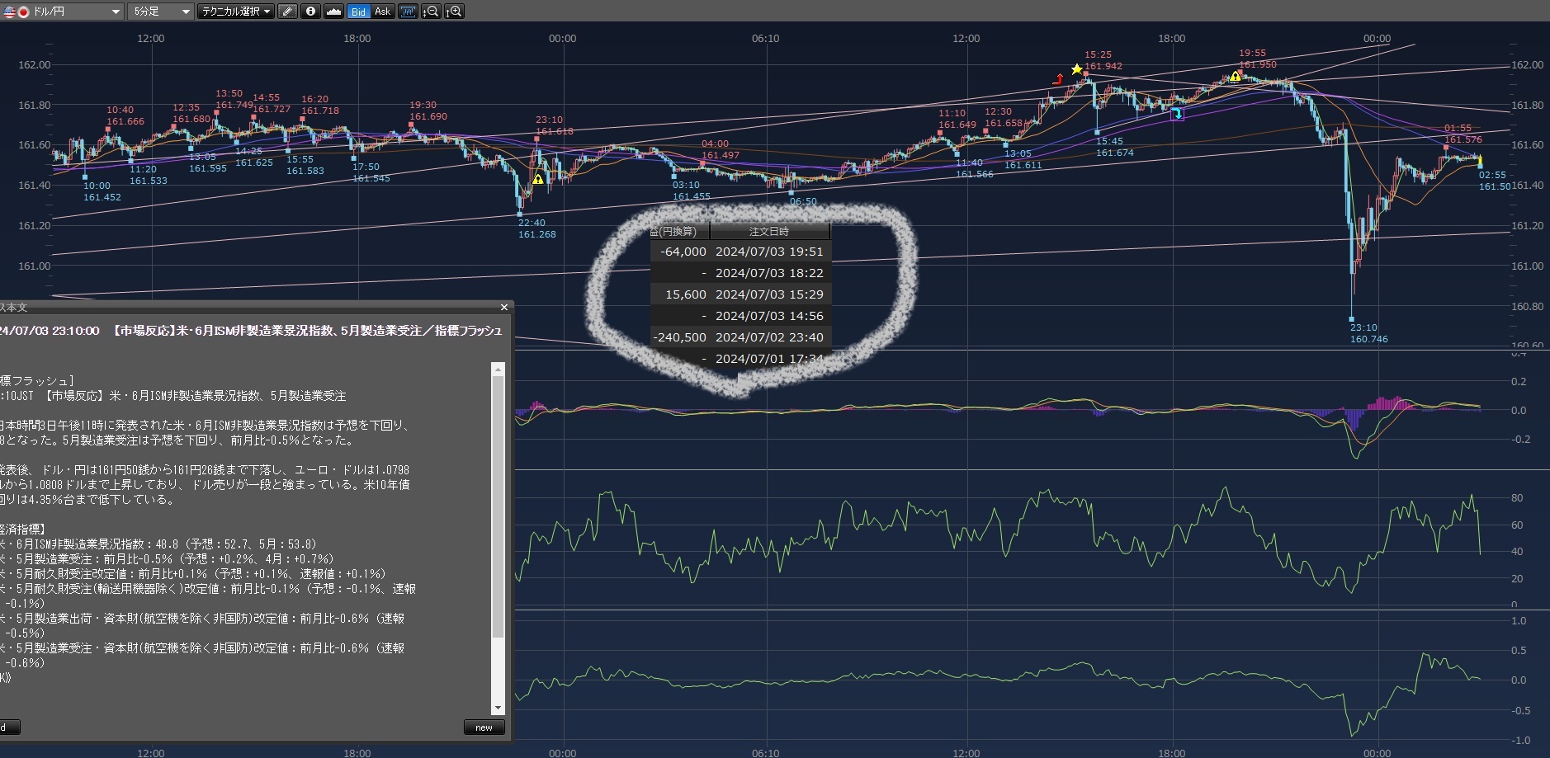This screenshot has height=758, width=1550.
Task: Select the pencil drawing tool icon
Action: 287,12
